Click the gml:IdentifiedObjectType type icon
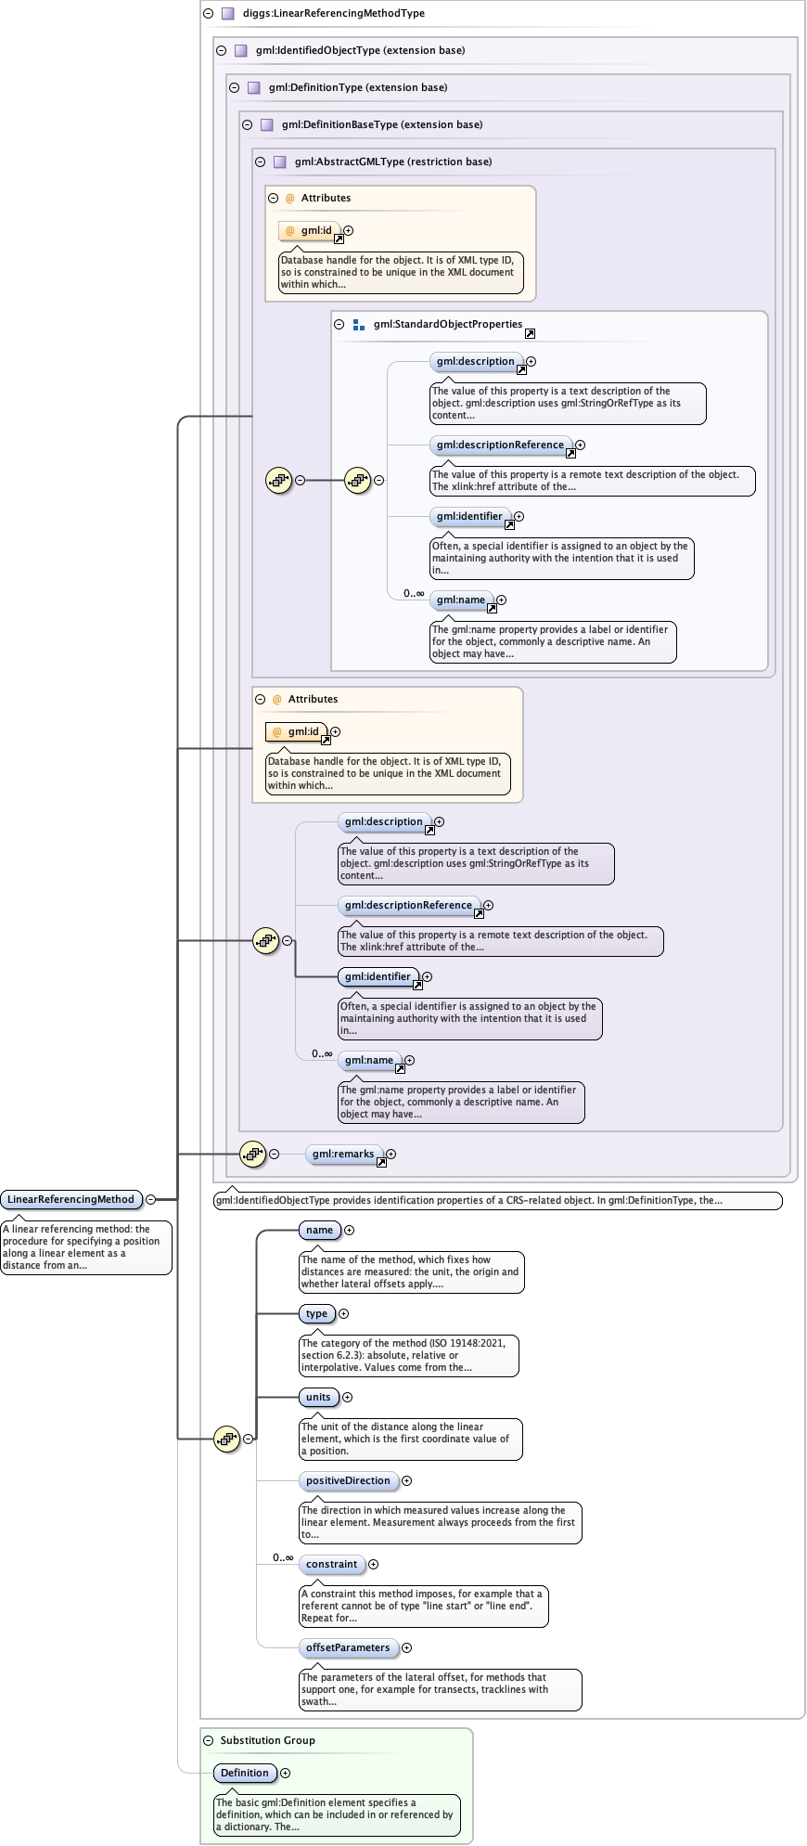The image size is (807, 1846). point(241,51)
